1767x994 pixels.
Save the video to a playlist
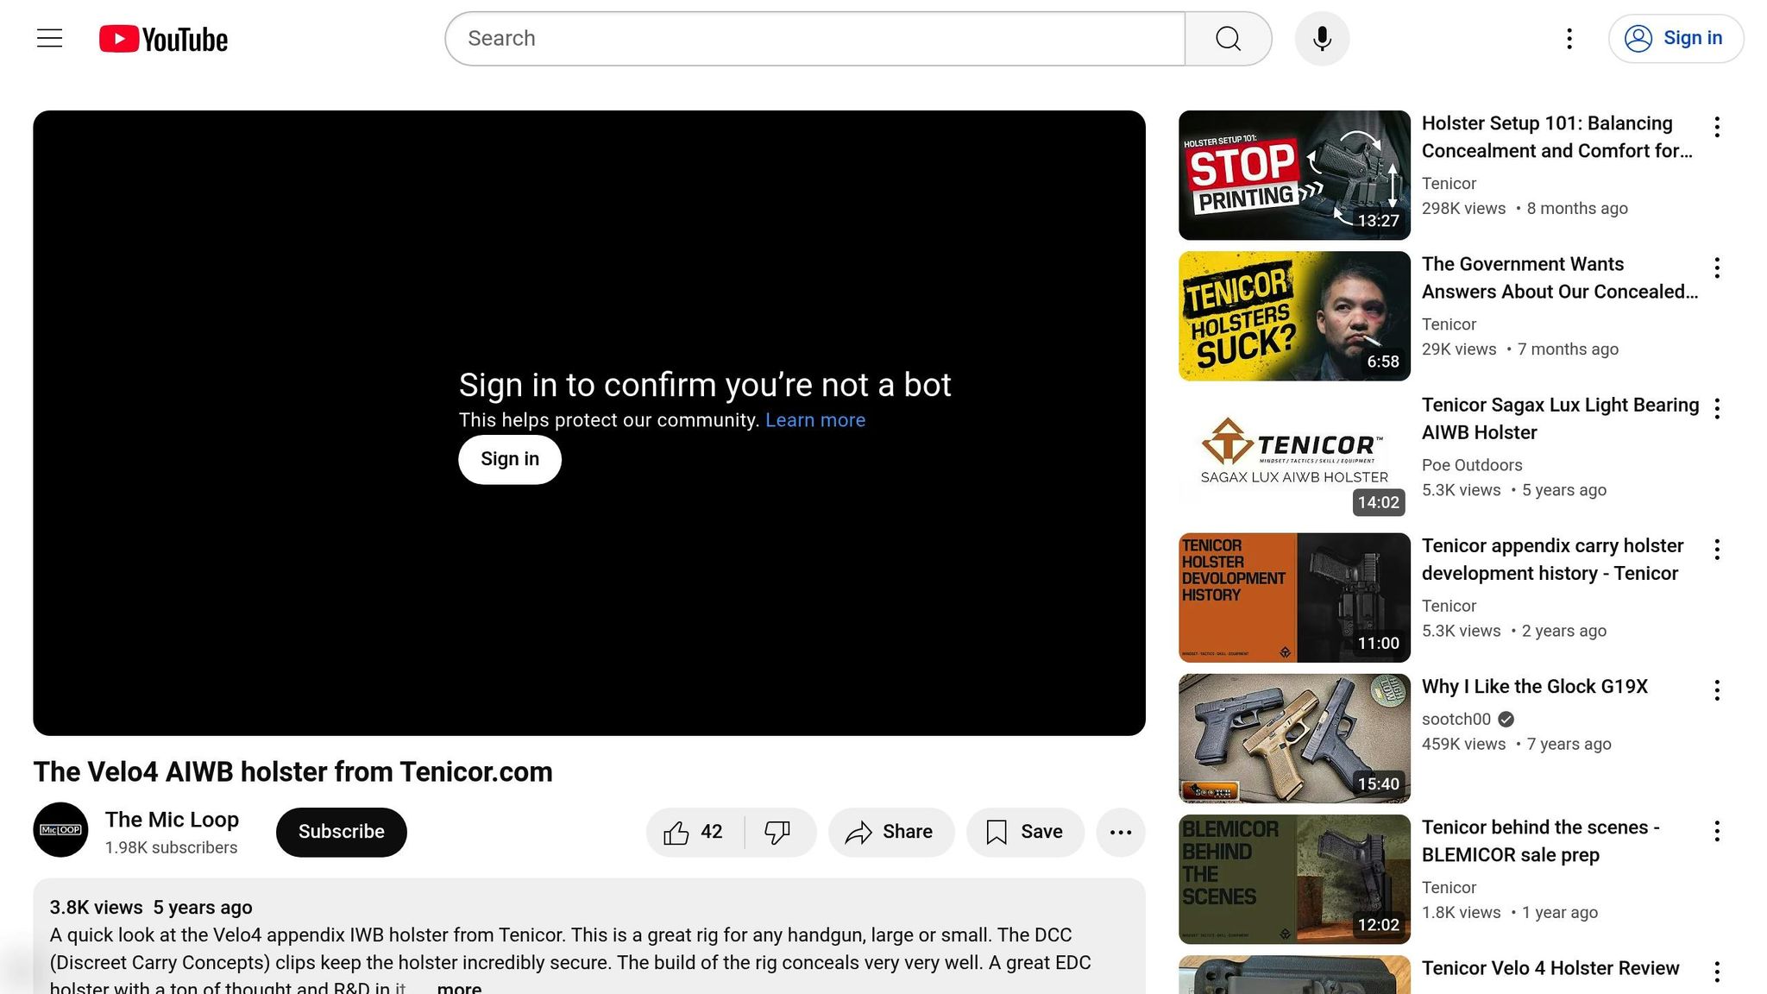[1025, 833]
